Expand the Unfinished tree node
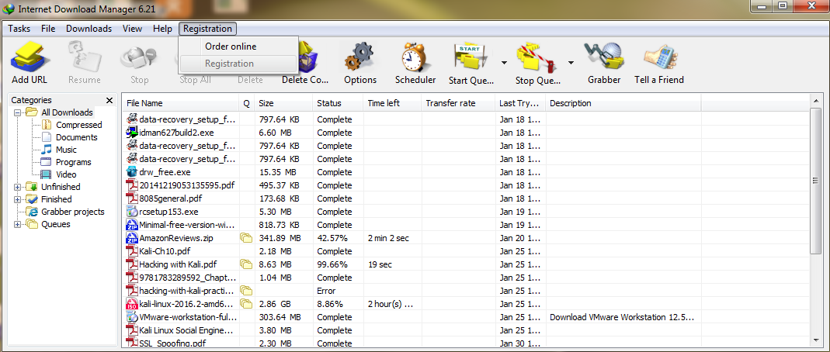 point(17,187)
